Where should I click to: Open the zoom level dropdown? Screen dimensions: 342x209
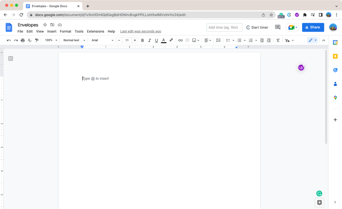[x=50, y=40]
